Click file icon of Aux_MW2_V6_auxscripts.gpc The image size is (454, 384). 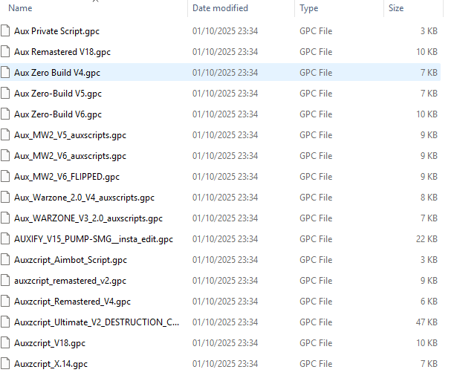tap(5, 156)
